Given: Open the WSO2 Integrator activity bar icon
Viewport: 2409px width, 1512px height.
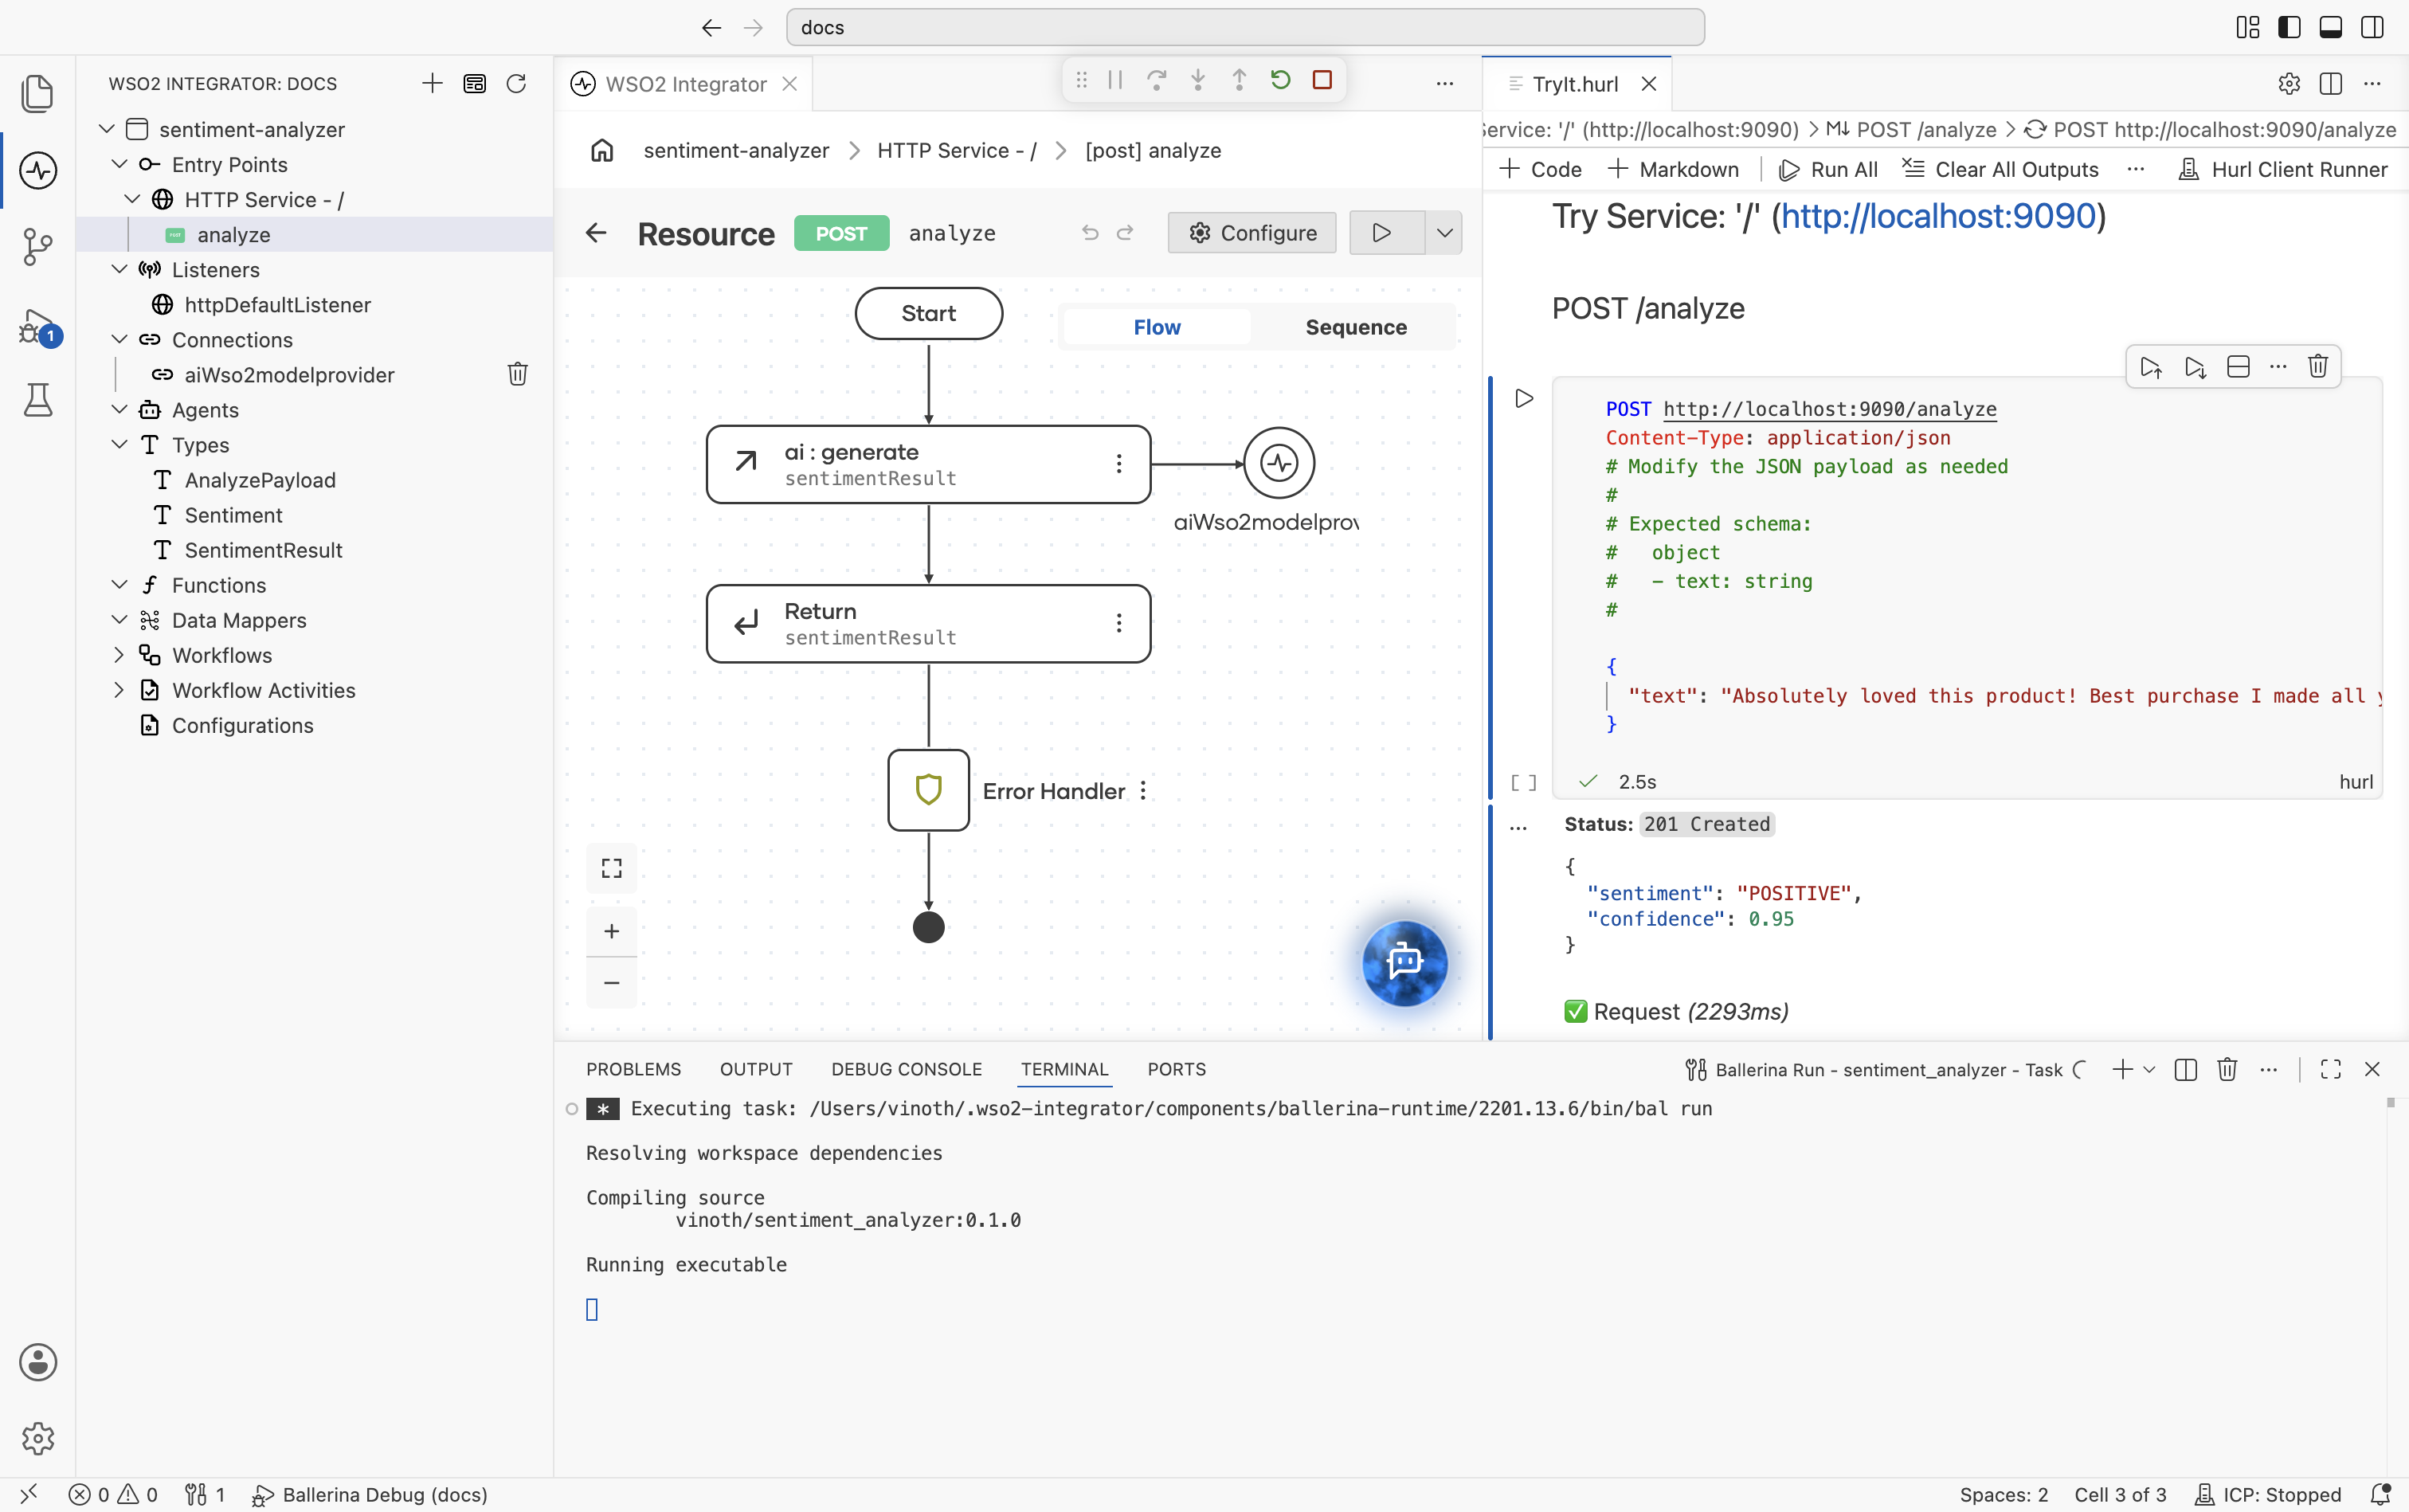Looking at the screenshot, I should pos(38,170).
